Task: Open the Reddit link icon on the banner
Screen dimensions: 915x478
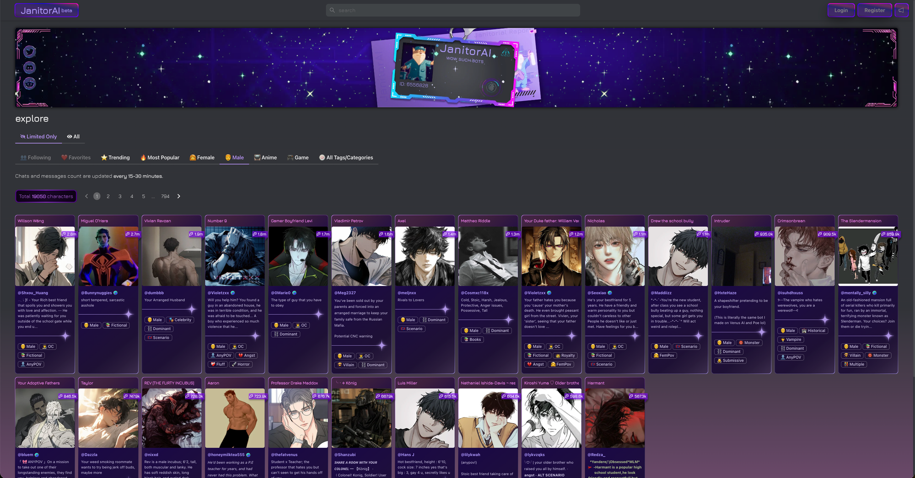Action: pos(30,83)
